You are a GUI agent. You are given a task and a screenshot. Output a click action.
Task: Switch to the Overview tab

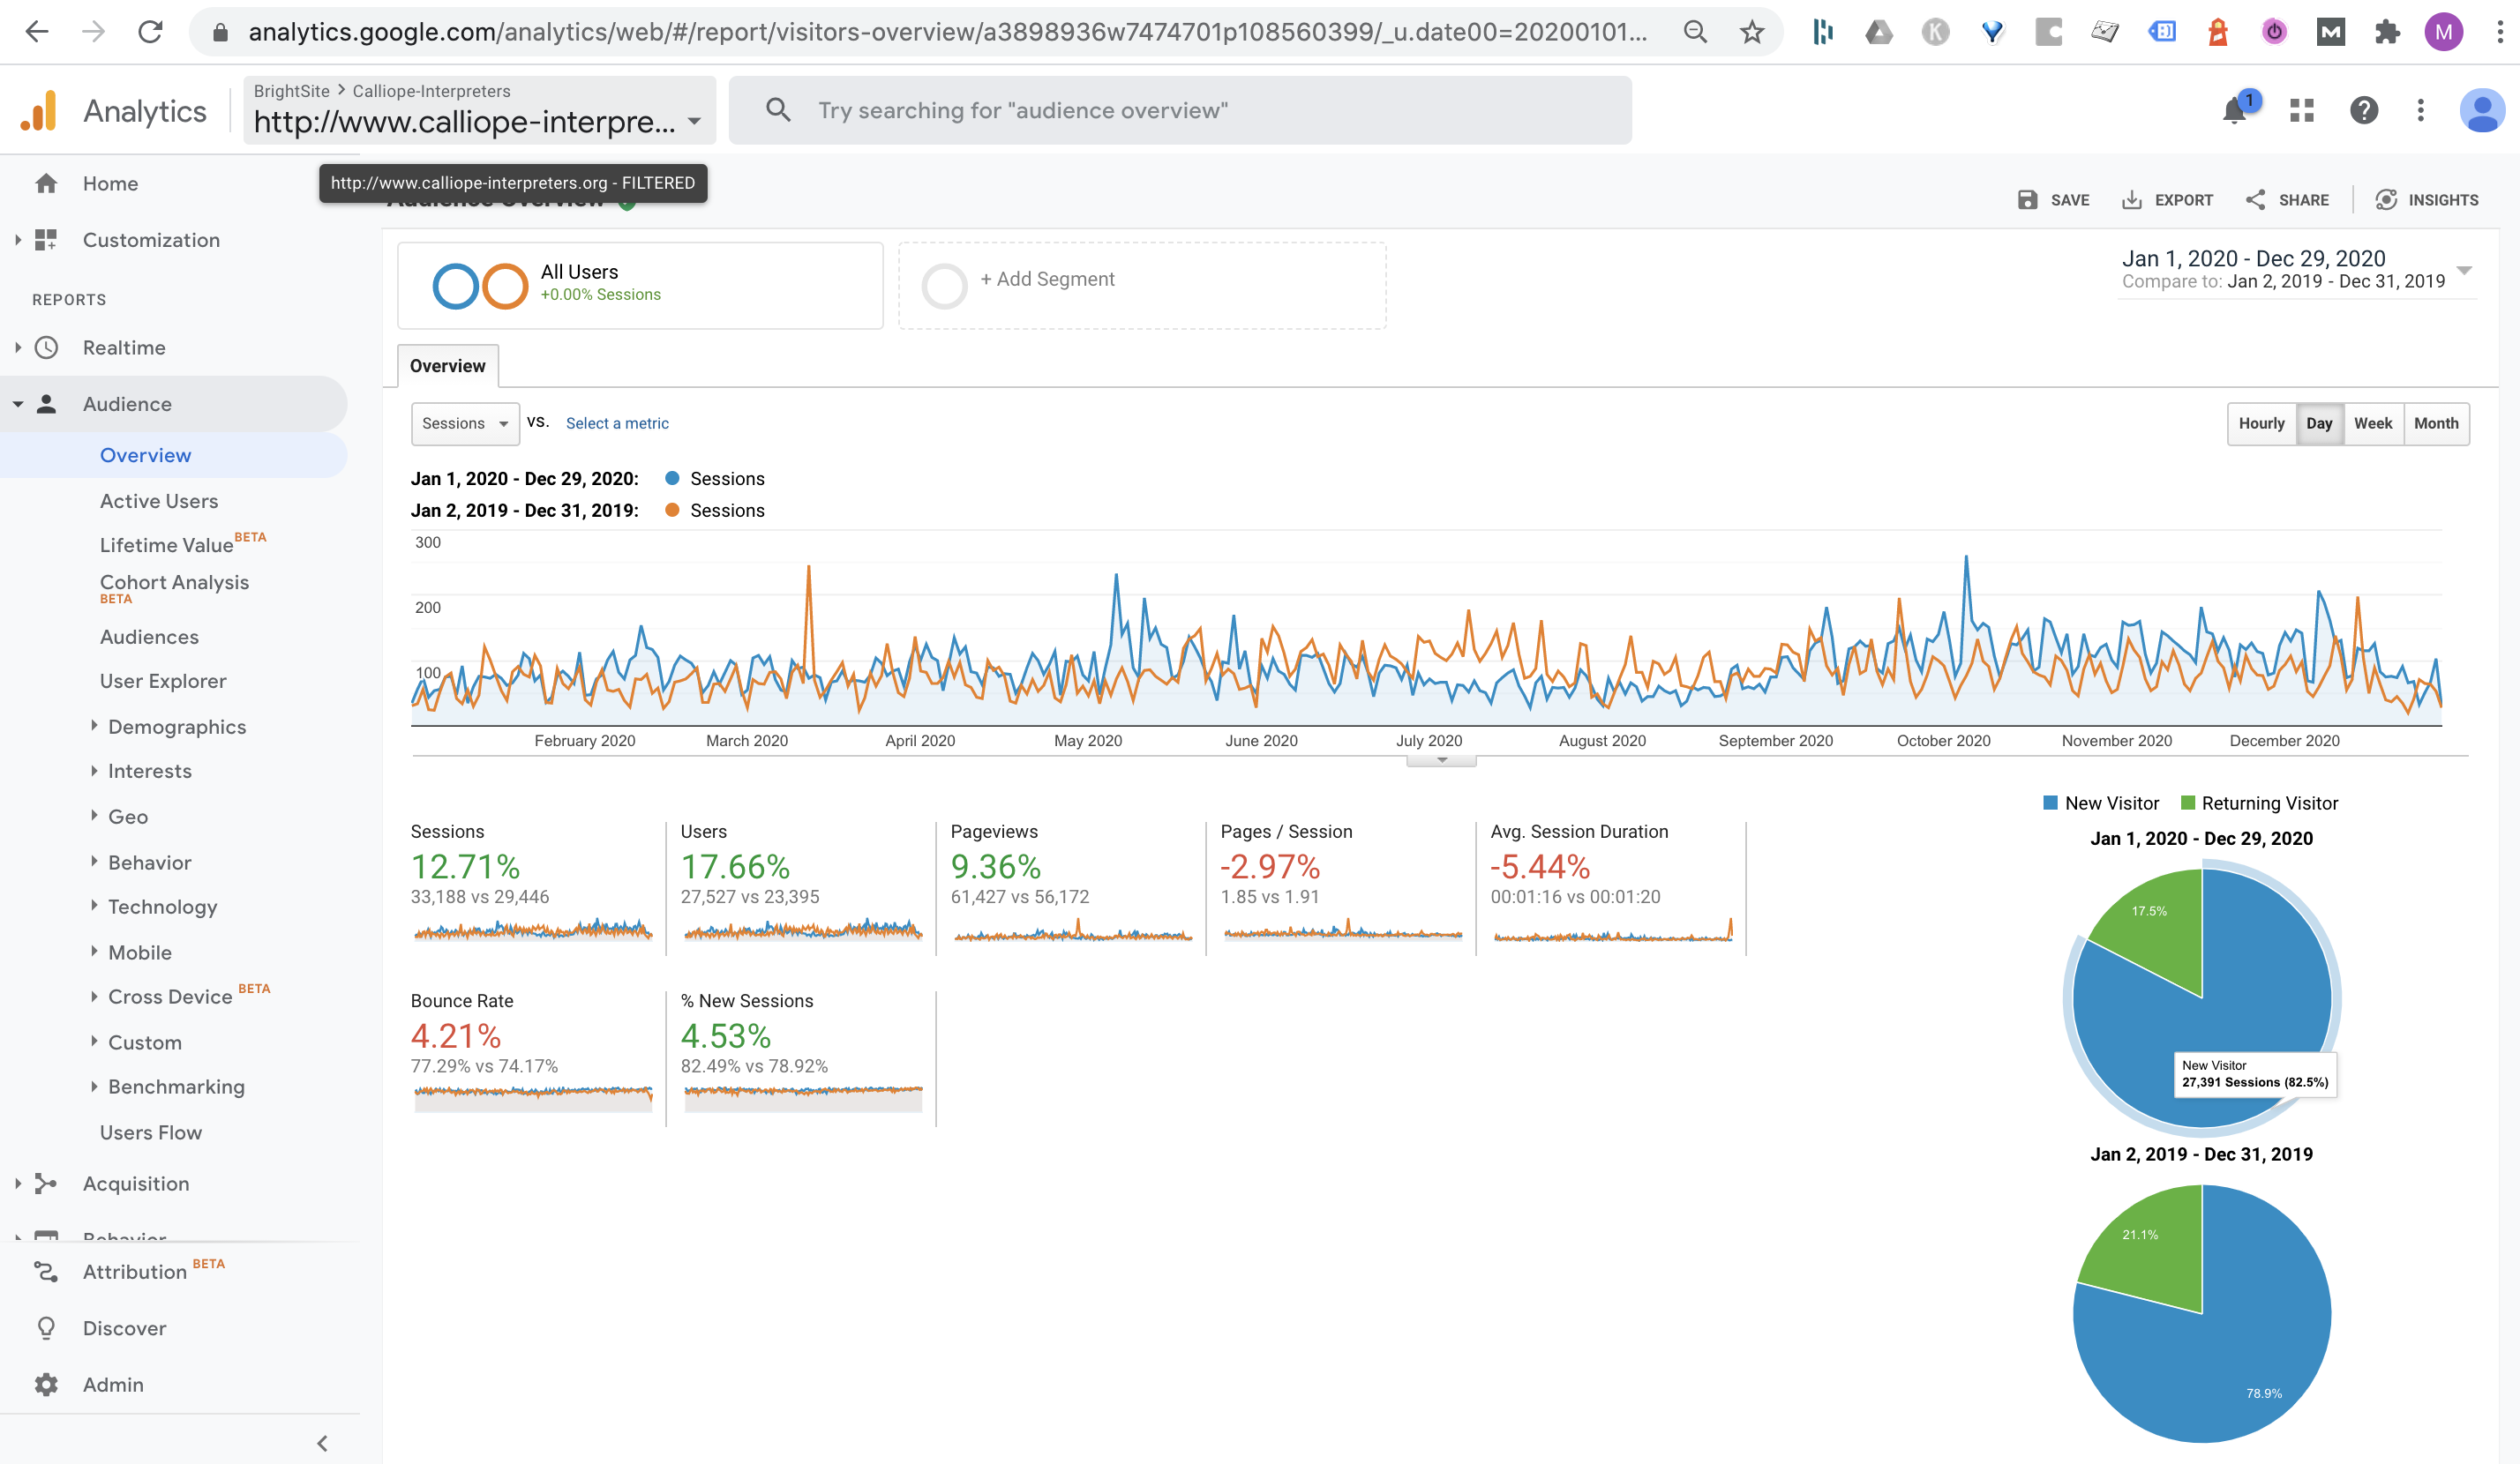[x=447, y=366]
